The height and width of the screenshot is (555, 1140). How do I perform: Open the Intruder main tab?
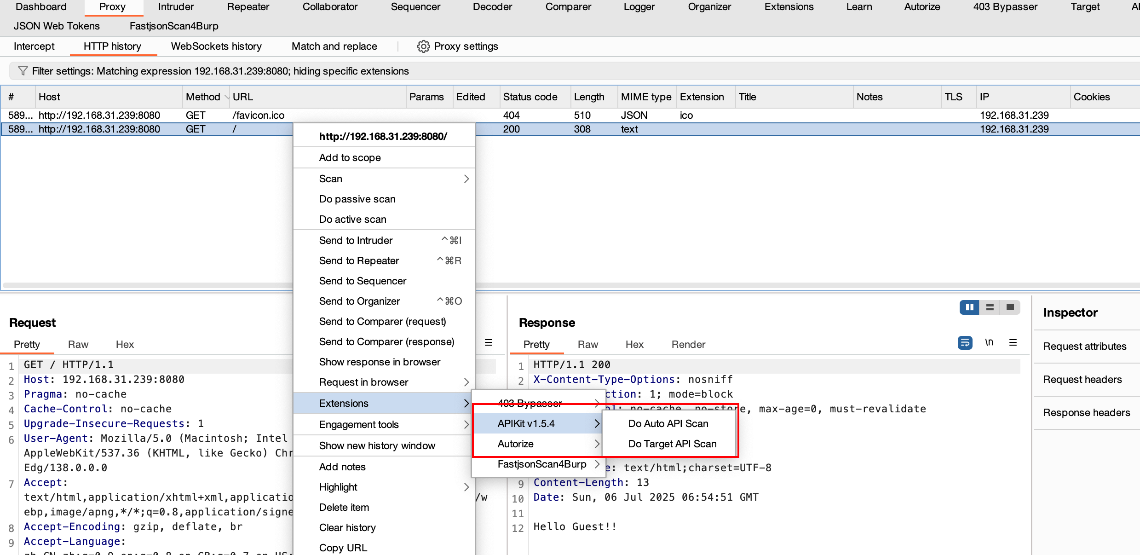(176, 7)
